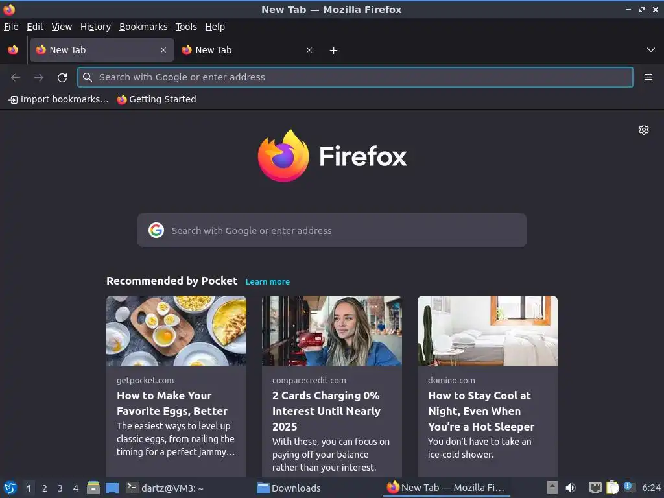
Task: Close the second New Tab
Action: click(x=309, y=50)
